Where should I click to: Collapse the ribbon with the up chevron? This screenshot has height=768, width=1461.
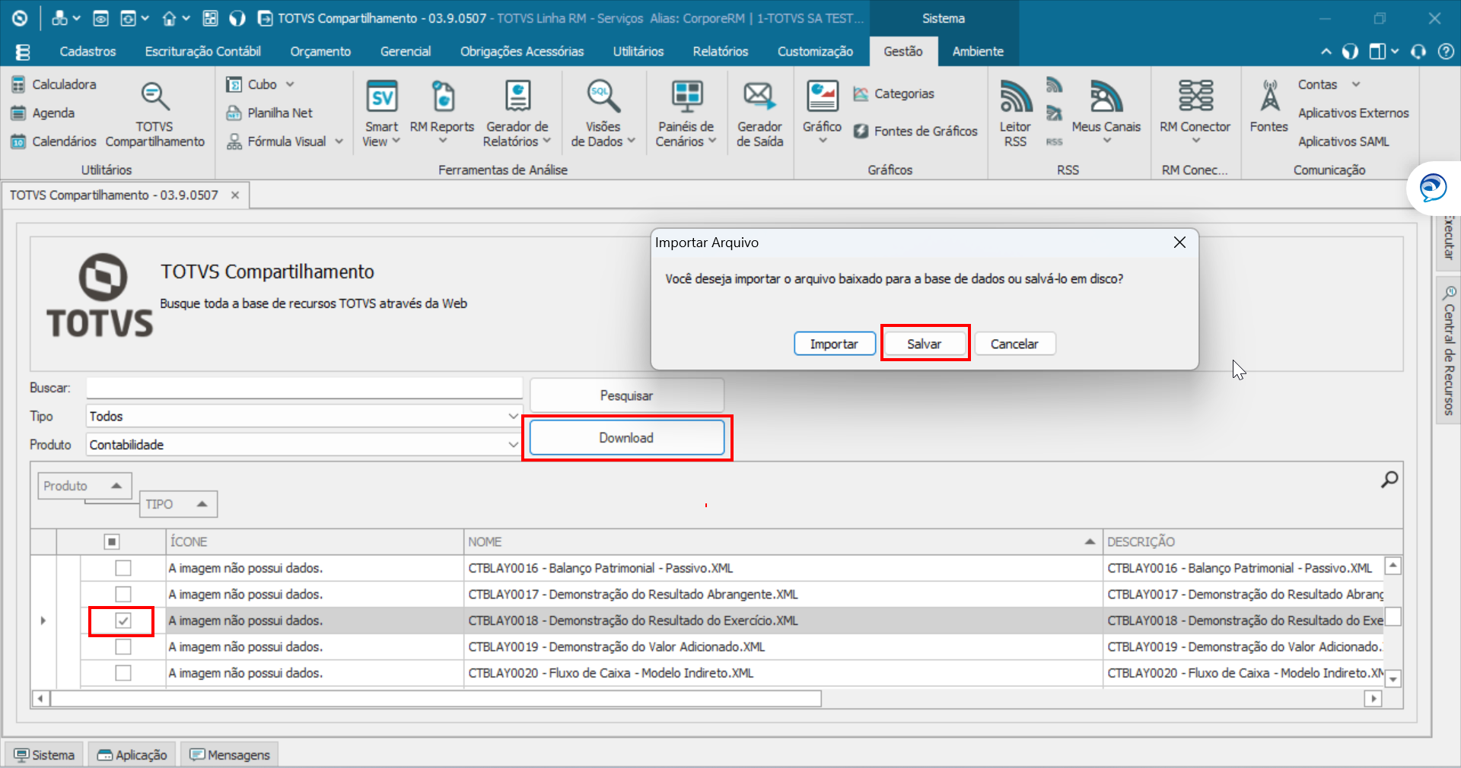point(1326,52)
